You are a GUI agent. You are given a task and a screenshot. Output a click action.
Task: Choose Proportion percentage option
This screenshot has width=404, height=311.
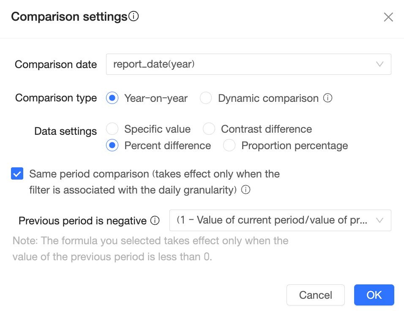tap(229, 146)
